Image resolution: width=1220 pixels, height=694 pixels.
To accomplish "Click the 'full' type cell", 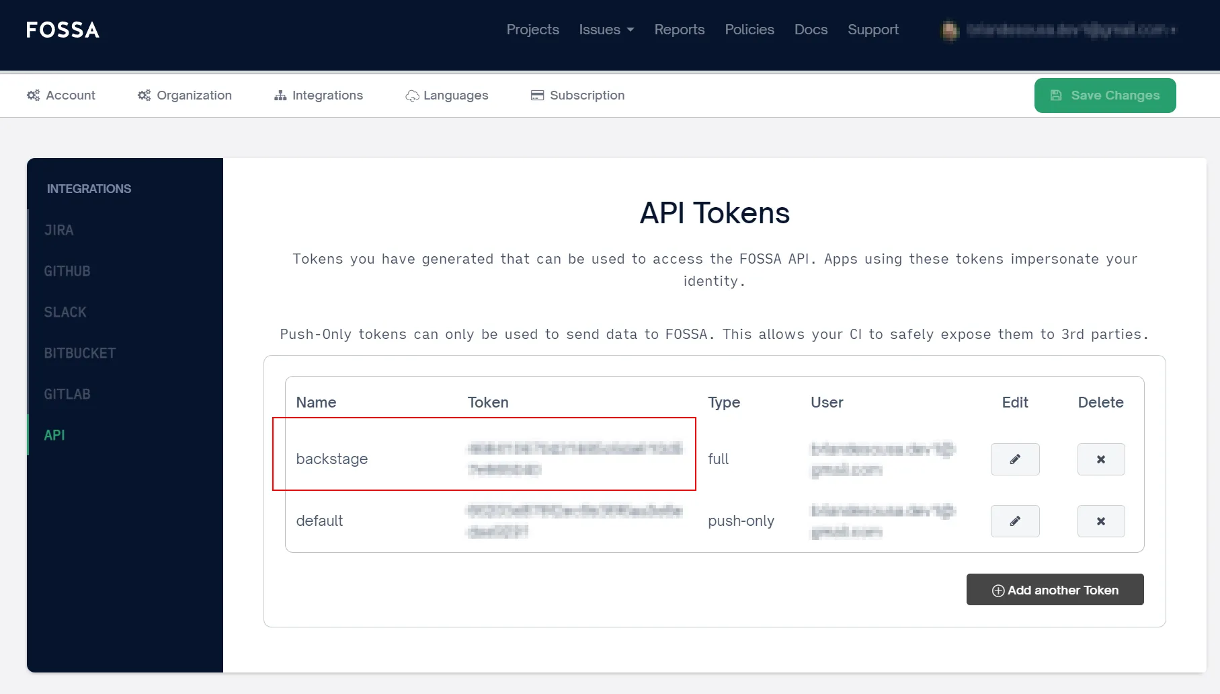I will pos(718,459).
